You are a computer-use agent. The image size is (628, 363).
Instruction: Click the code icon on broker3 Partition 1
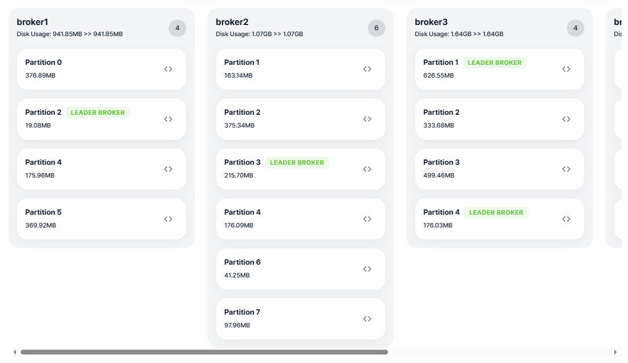point(566,69)
